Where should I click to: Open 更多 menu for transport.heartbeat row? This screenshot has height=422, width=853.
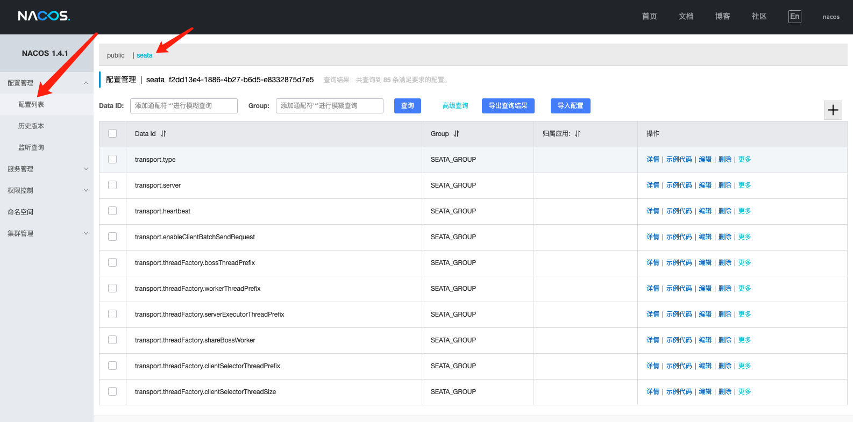click(x=744, y=211)
